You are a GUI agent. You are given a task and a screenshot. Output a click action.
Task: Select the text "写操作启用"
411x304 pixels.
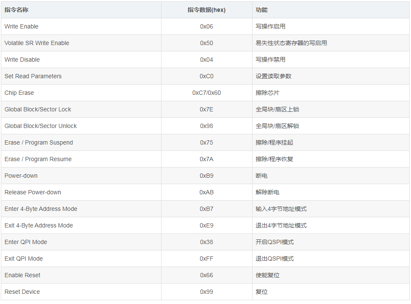pyautogui.click(x=270, y=26)
